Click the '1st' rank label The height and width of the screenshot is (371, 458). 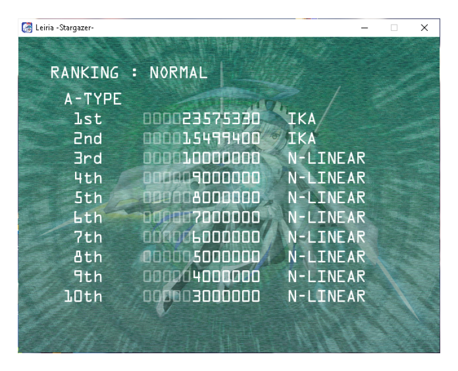pos(88,119)
